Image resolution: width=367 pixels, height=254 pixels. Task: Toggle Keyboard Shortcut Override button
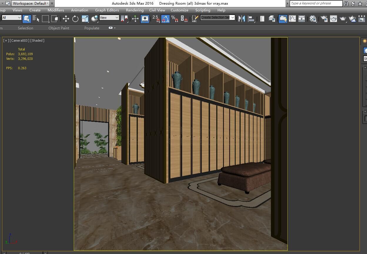click(x=145, y=19)
